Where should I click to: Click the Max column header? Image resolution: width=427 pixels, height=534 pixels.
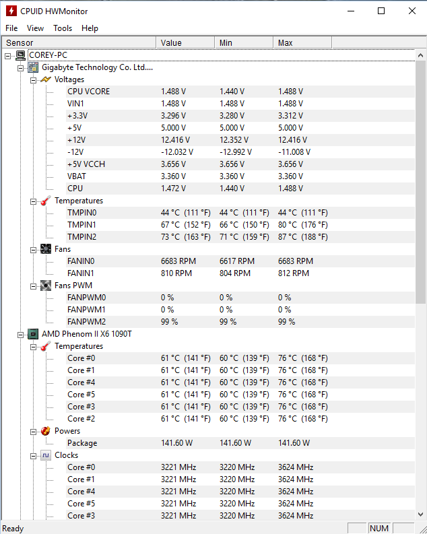[x=302, y=43]
